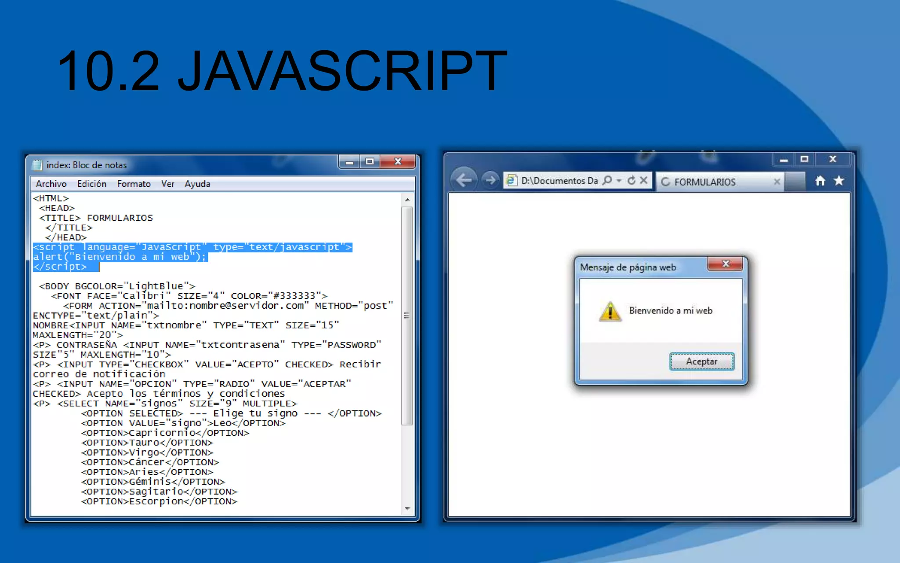Refresh the page in the browser
The width and height of the screenshot is (900, 563).
pos(631,180)
